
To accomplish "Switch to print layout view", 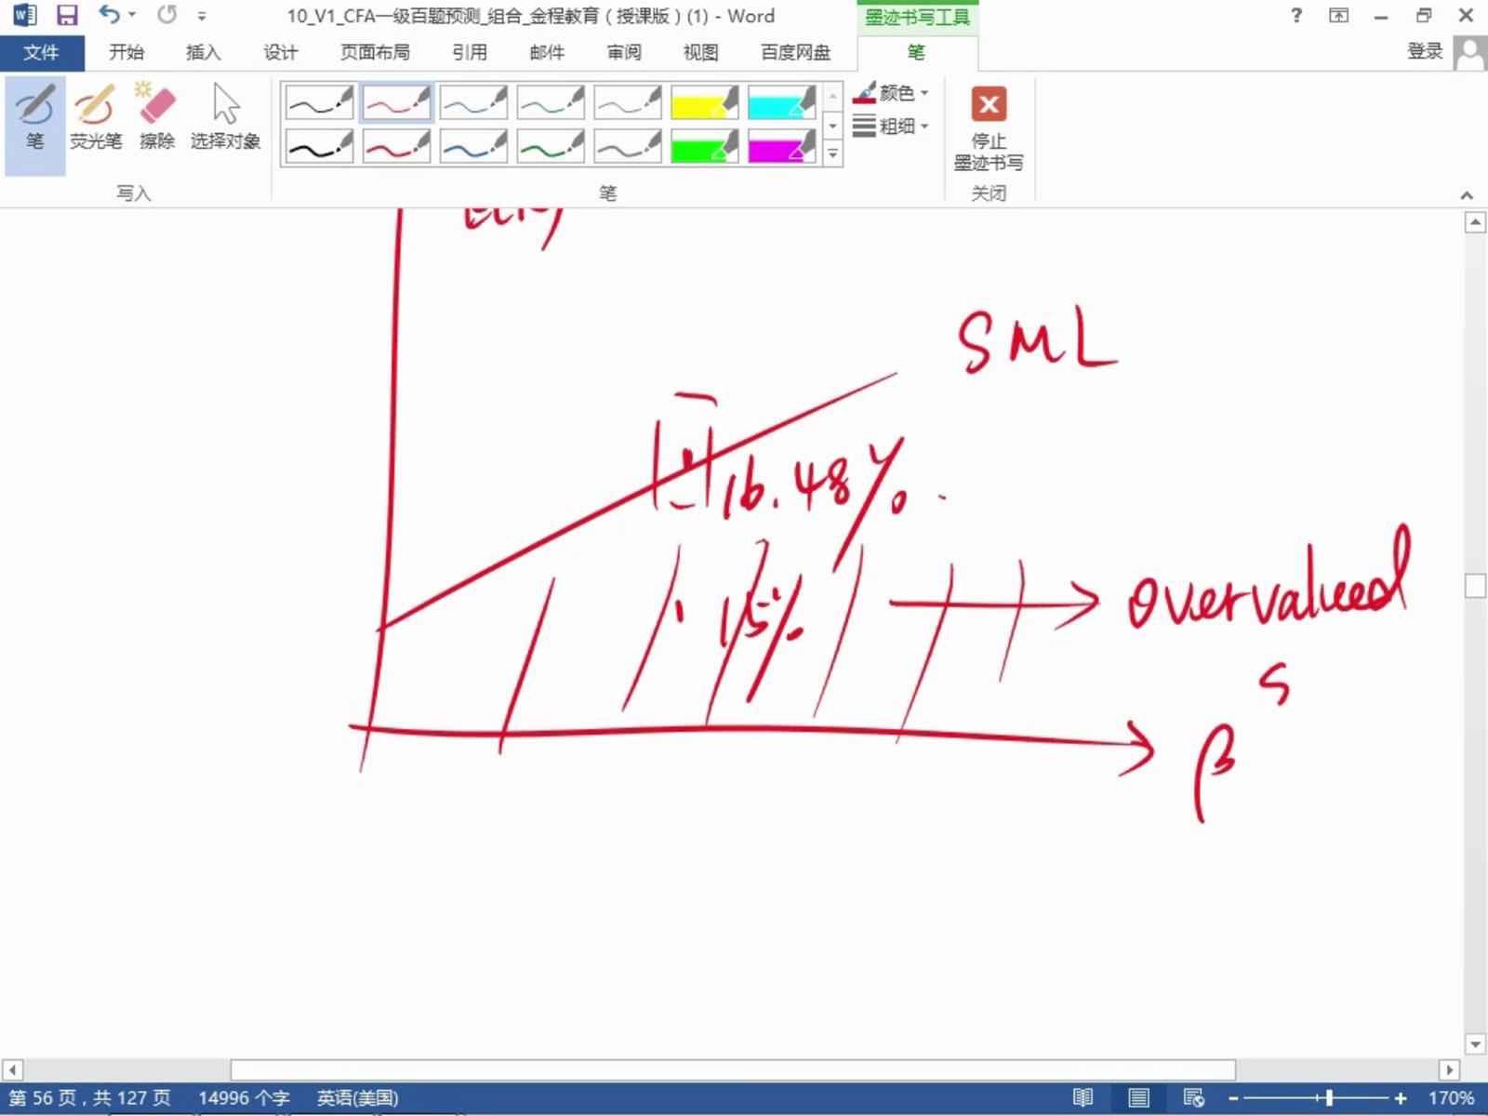I will tap(1138, 1098).
